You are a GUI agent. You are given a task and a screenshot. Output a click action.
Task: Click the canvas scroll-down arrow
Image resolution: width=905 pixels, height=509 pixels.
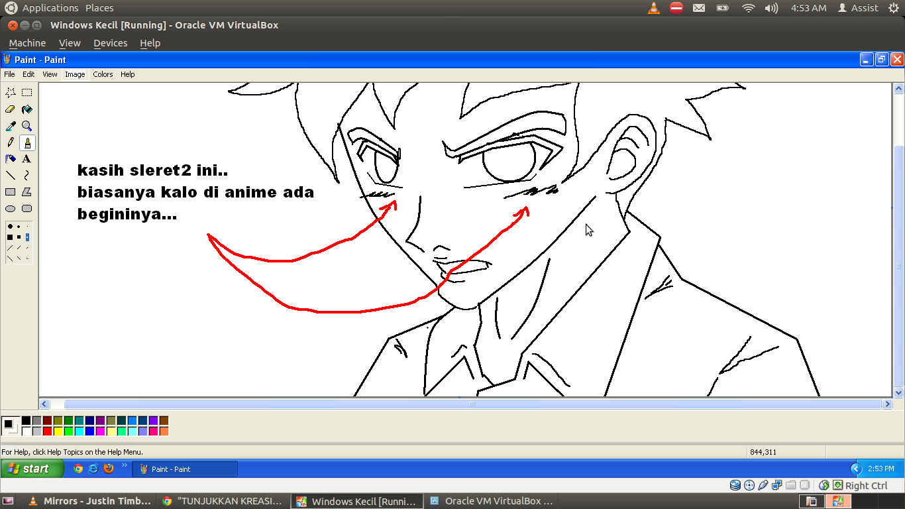coord(899,392)
